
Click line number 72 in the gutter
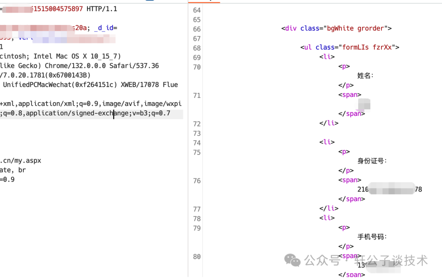point(197,124)
